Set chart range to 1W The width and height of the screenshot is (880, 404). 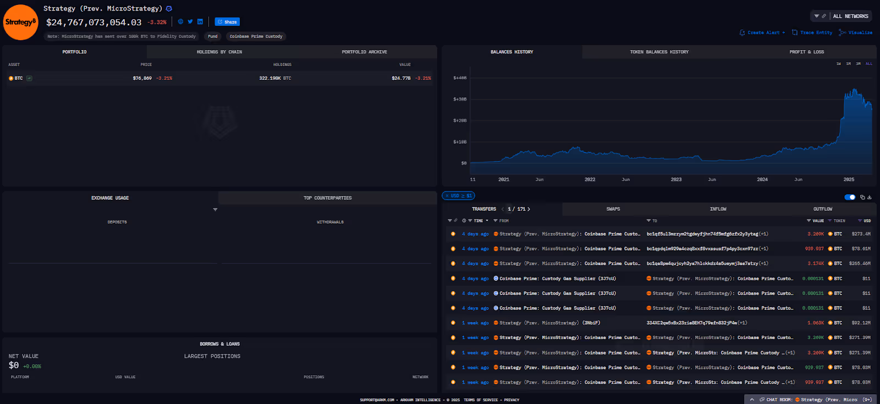[838, 64]
